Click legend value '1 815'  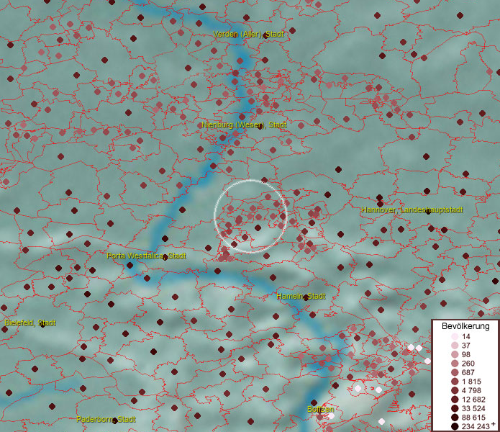click(x=471, y=382)
